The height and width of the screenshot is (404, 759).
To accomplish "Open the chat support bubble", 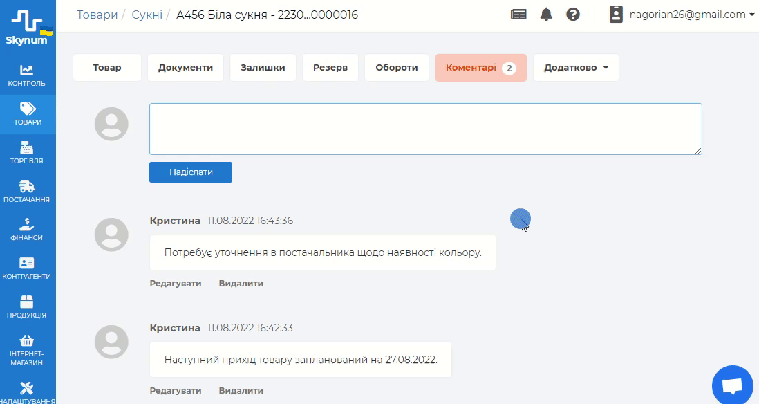I will tap(732, 385).
